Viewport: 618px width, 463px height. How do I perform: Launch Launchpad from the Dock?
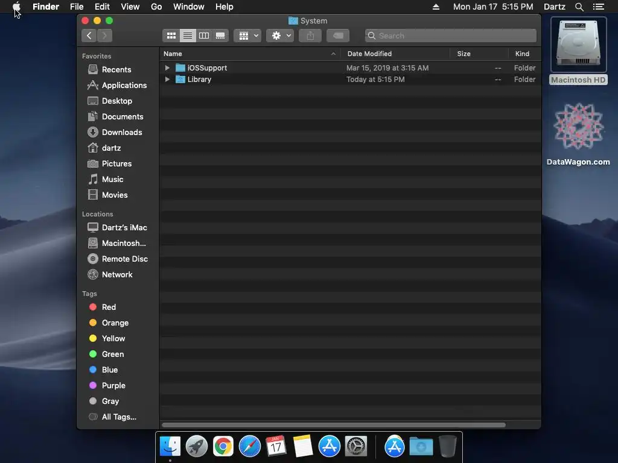point(197,447)
